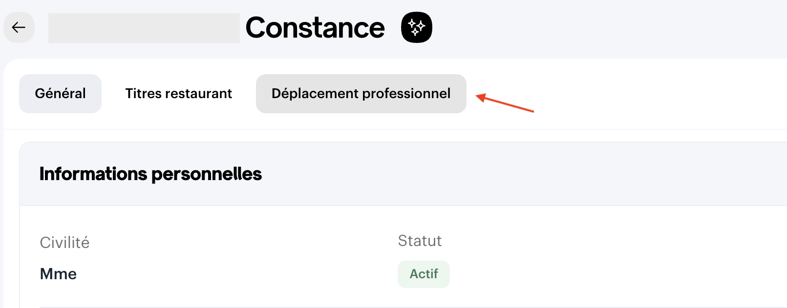Click the back arrow button
Image resolution: width=787 pixels, height=308 pixels.
pyautogui.click(x=19, y=27)
